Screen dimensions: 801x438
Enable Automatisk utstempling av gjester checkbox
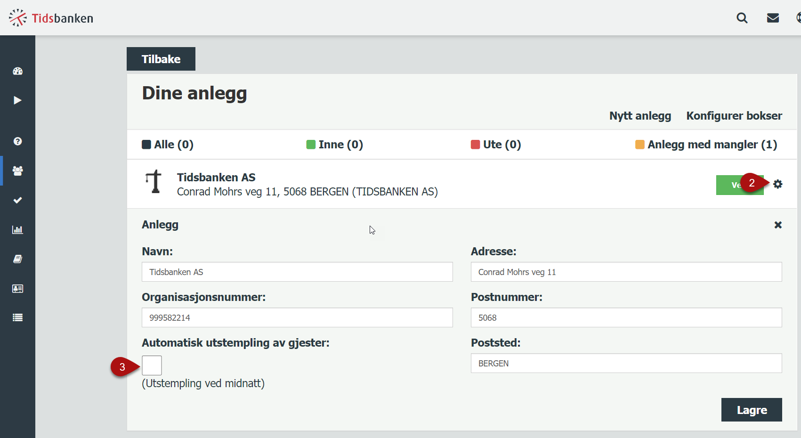click(x=152, y=365)
